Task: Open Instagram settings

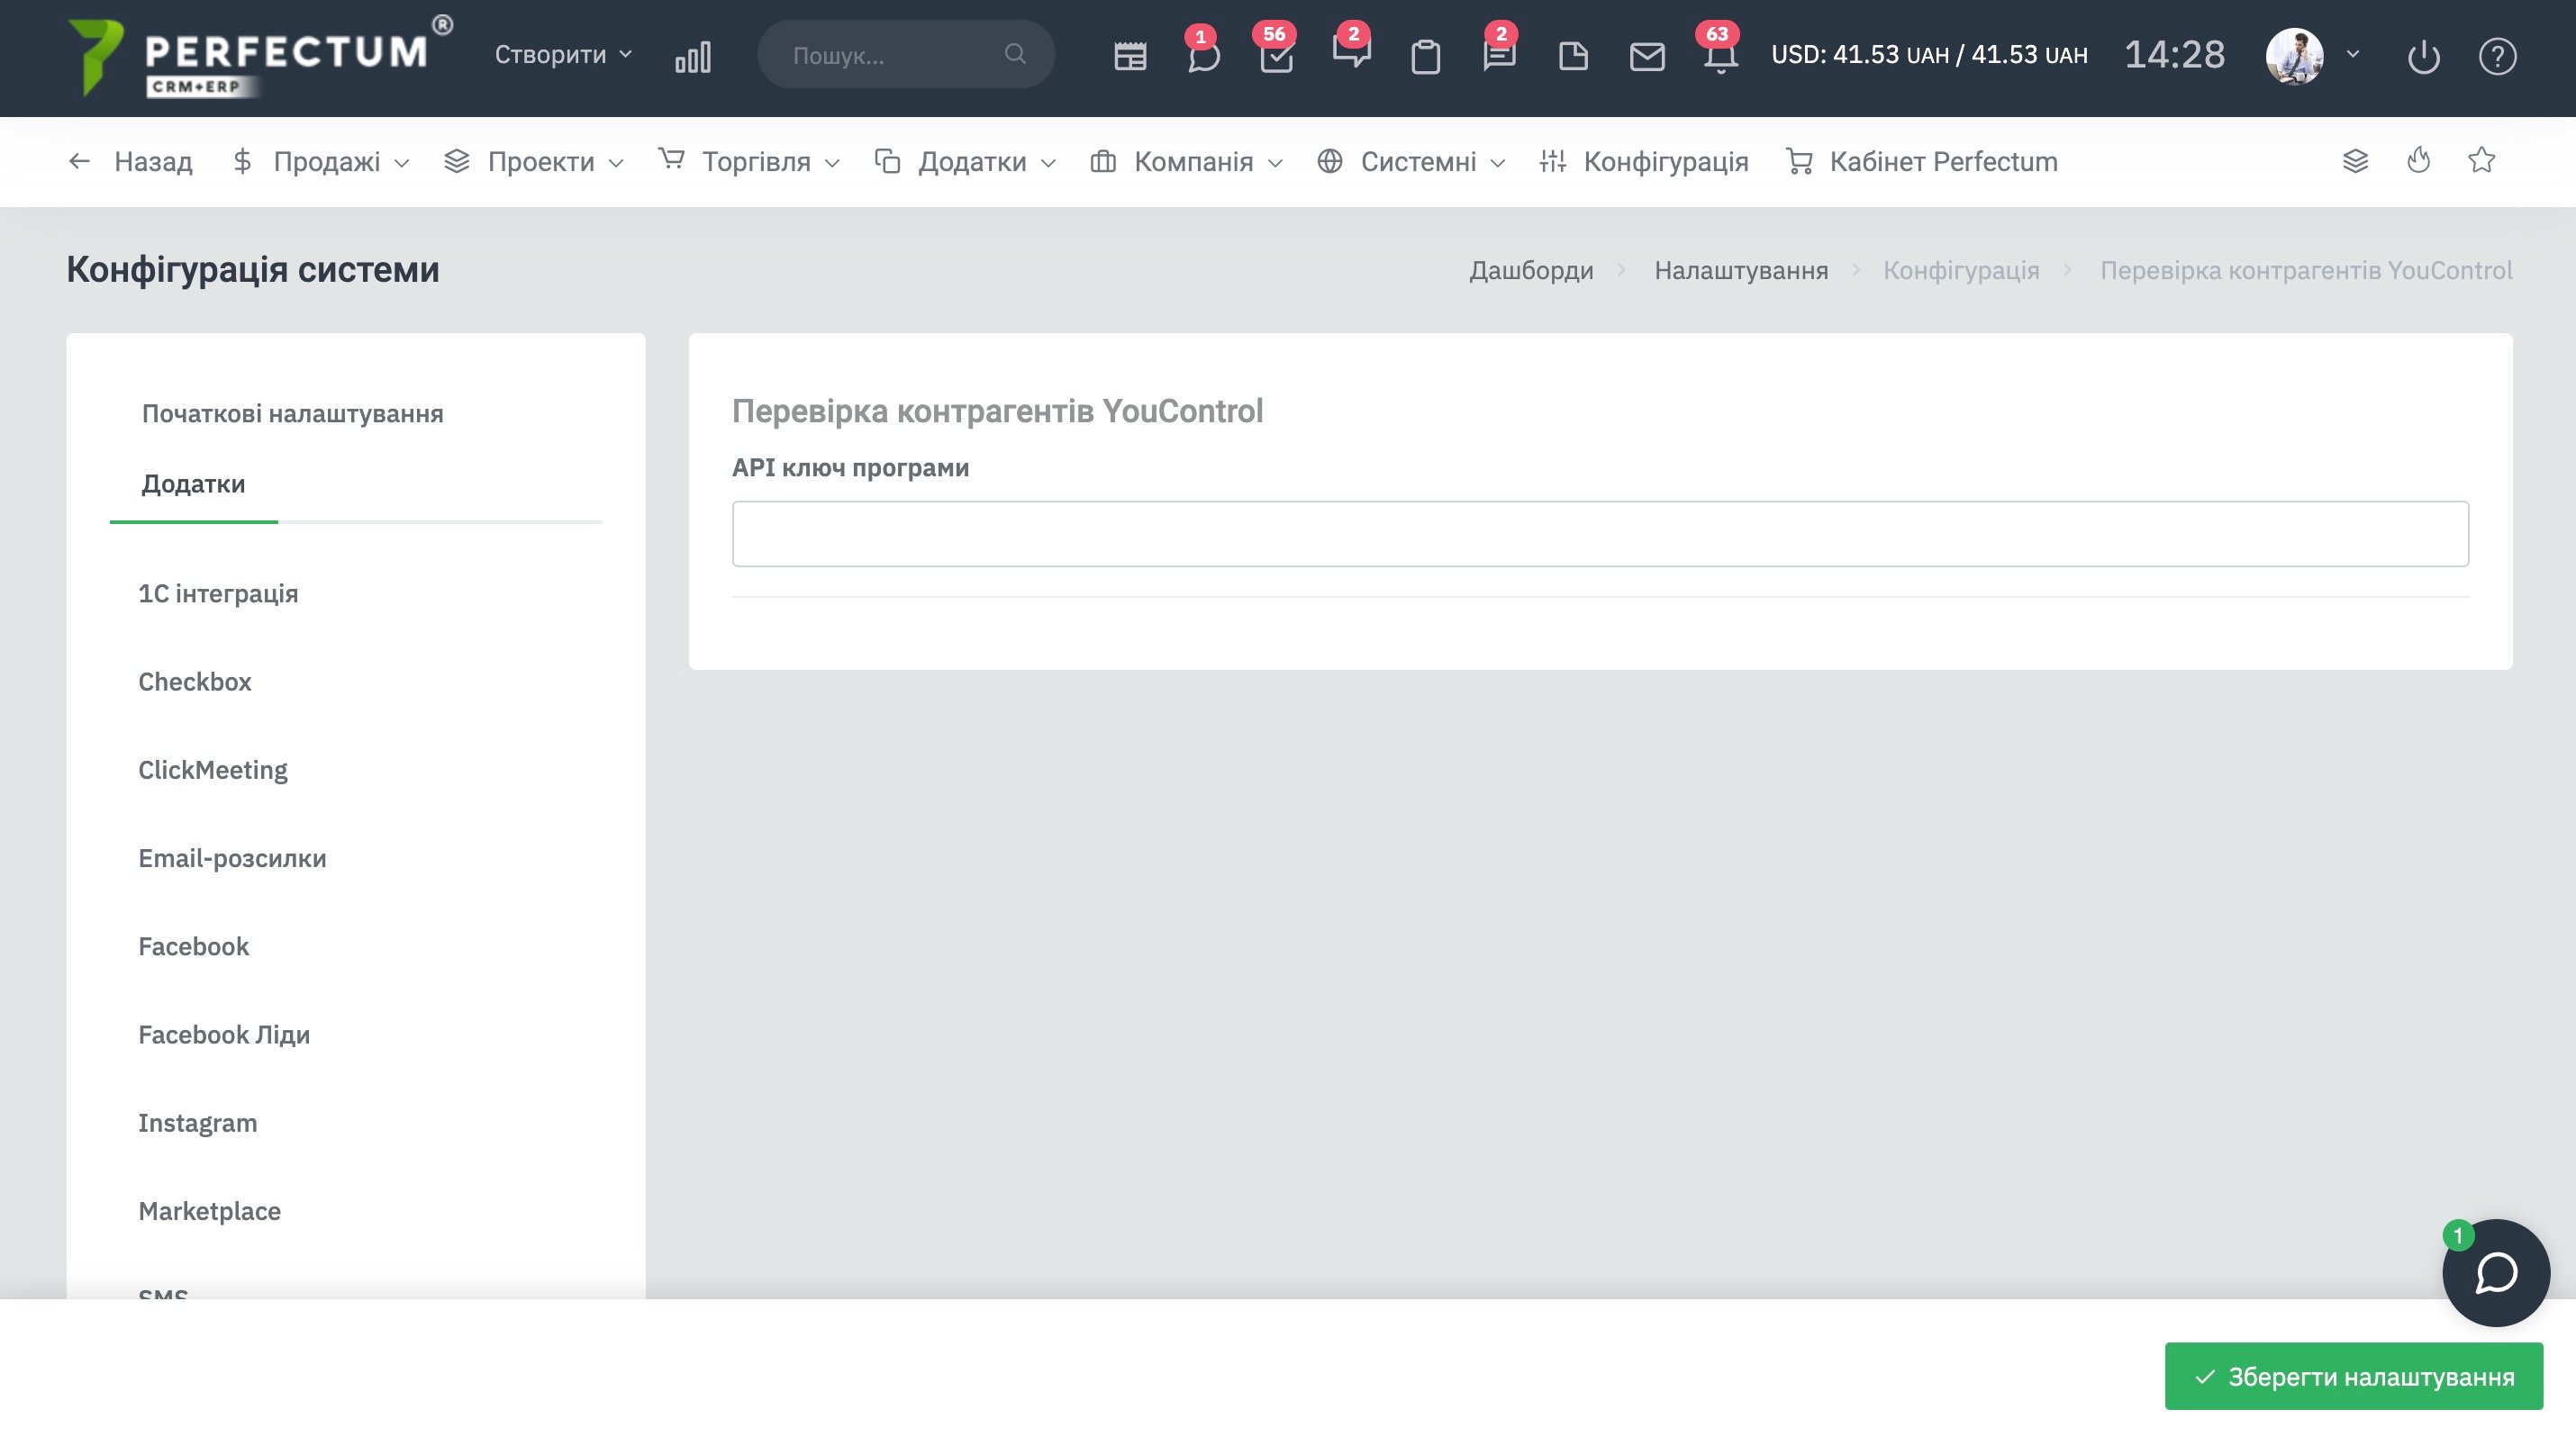Action: pos(197,1123)
